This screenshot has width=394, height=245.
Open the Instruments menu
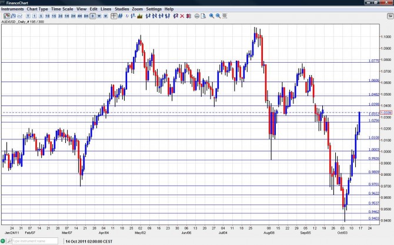(x=12, y=9)
